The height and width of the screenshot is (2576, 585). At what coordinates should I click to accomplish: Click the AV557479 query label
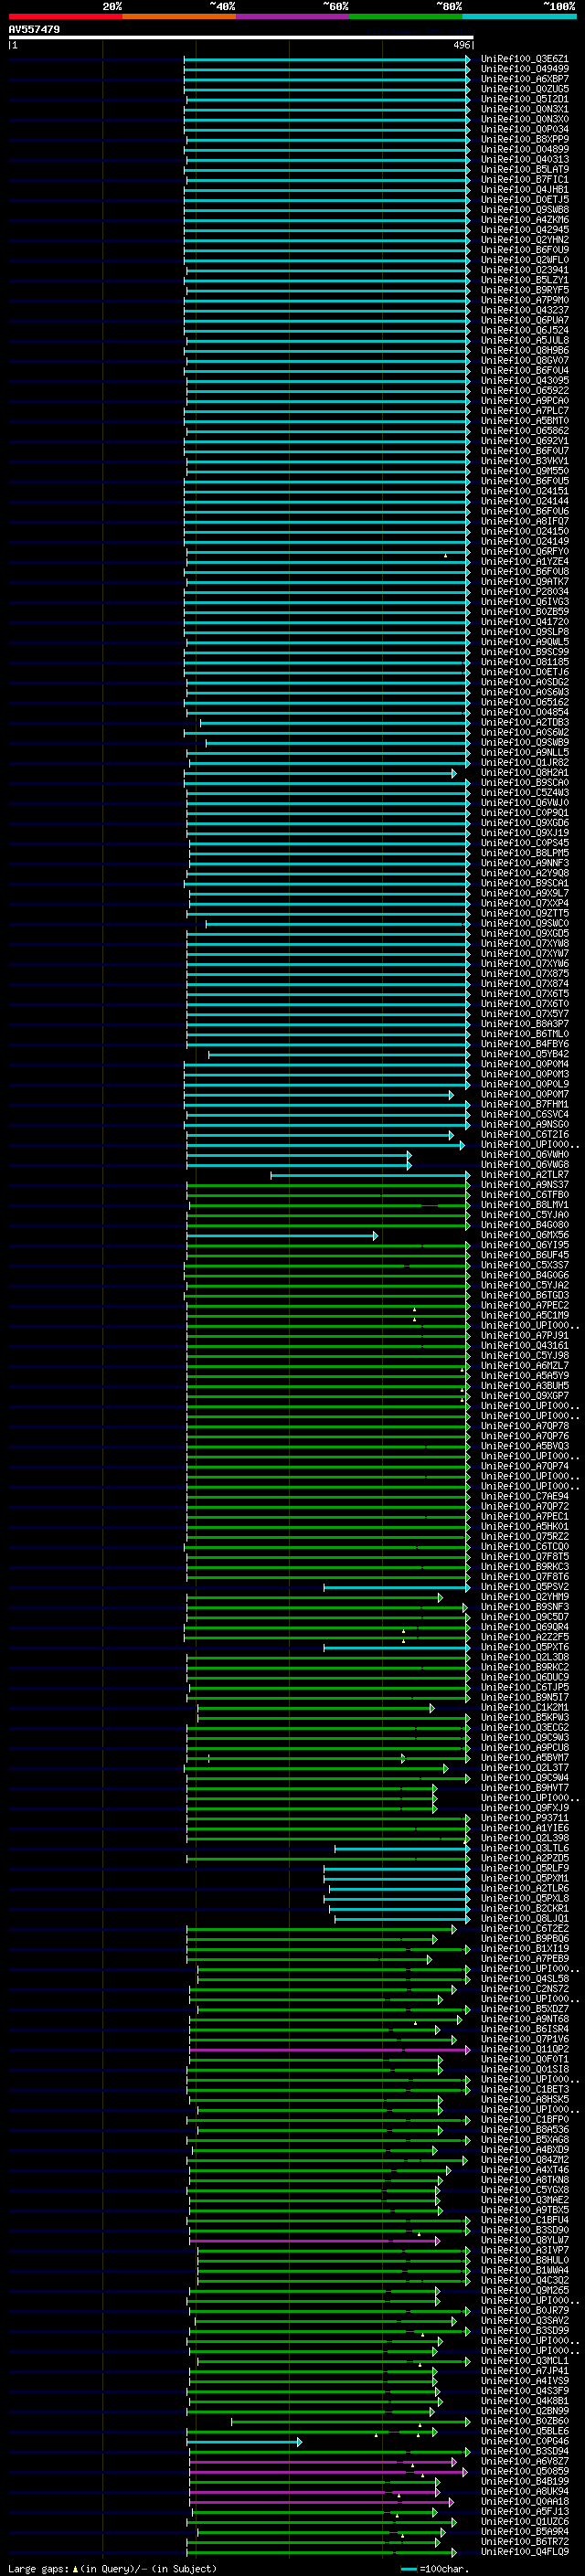(34, 30)
